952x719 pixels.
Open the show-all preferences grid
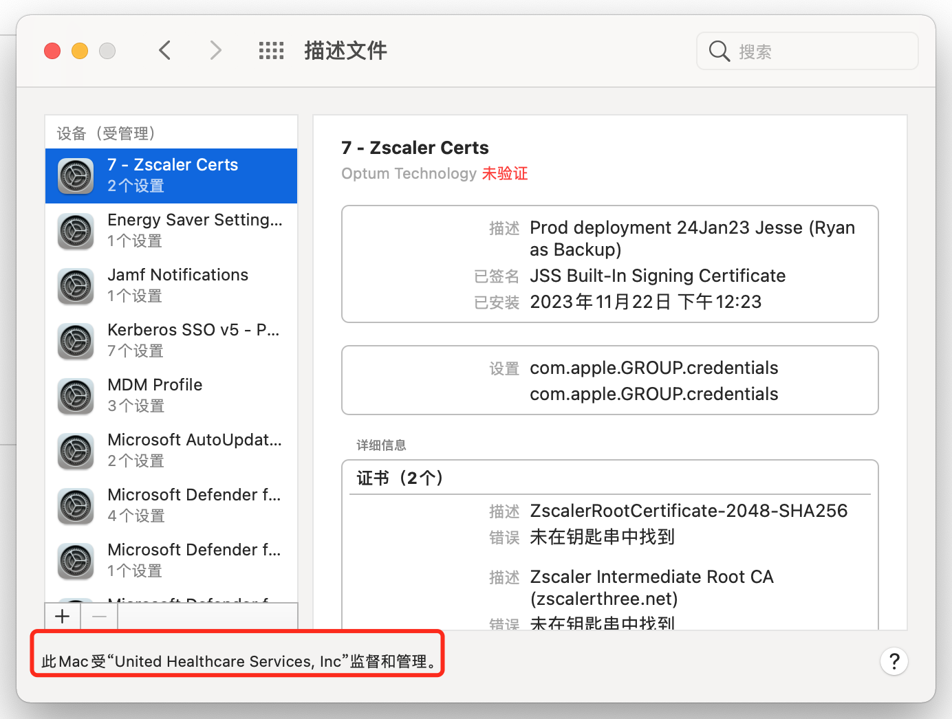tap(271, 50)
